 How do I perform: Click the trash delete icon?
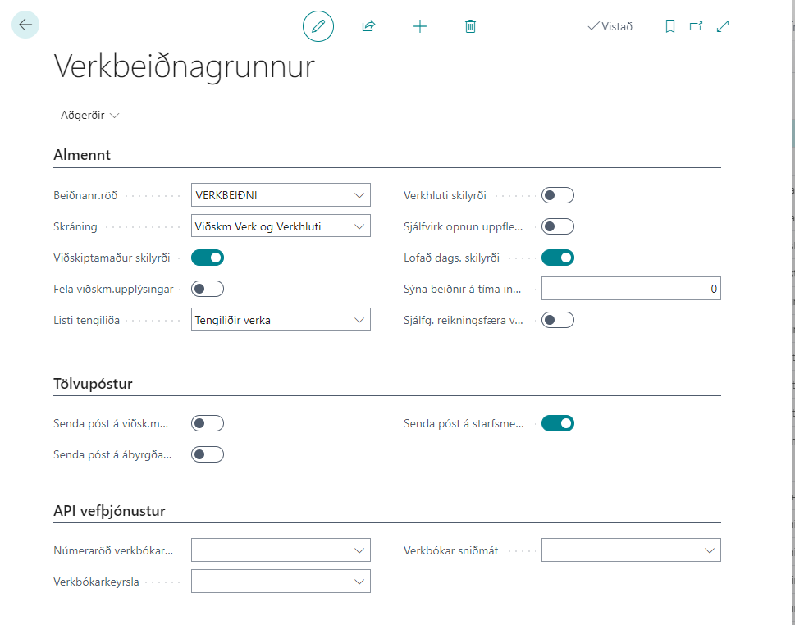tap(470, 26)
